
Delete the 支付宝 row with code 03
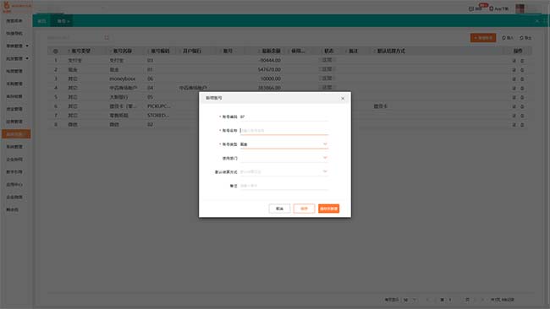(522, 61)
